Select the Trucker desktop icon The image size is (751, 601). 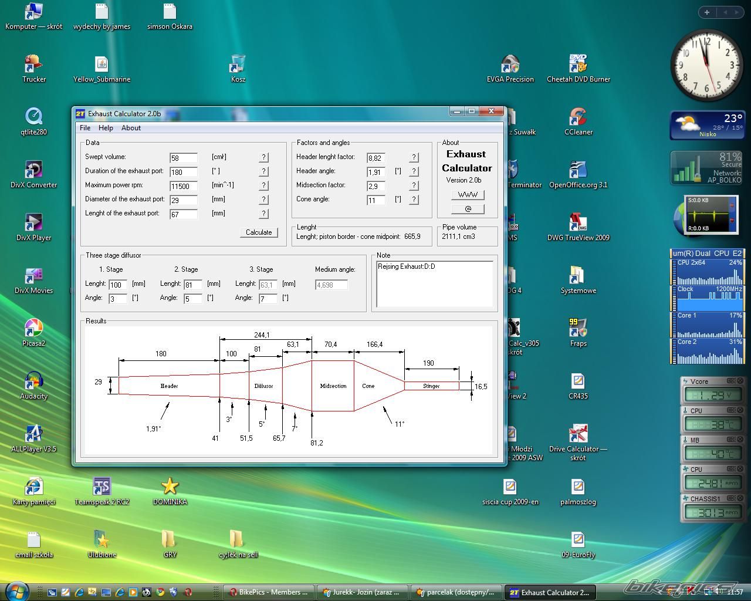34,68
